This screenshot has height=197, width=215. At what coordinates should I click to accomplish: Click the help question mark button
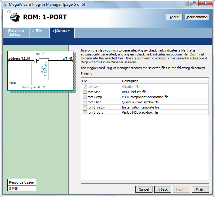194,3
